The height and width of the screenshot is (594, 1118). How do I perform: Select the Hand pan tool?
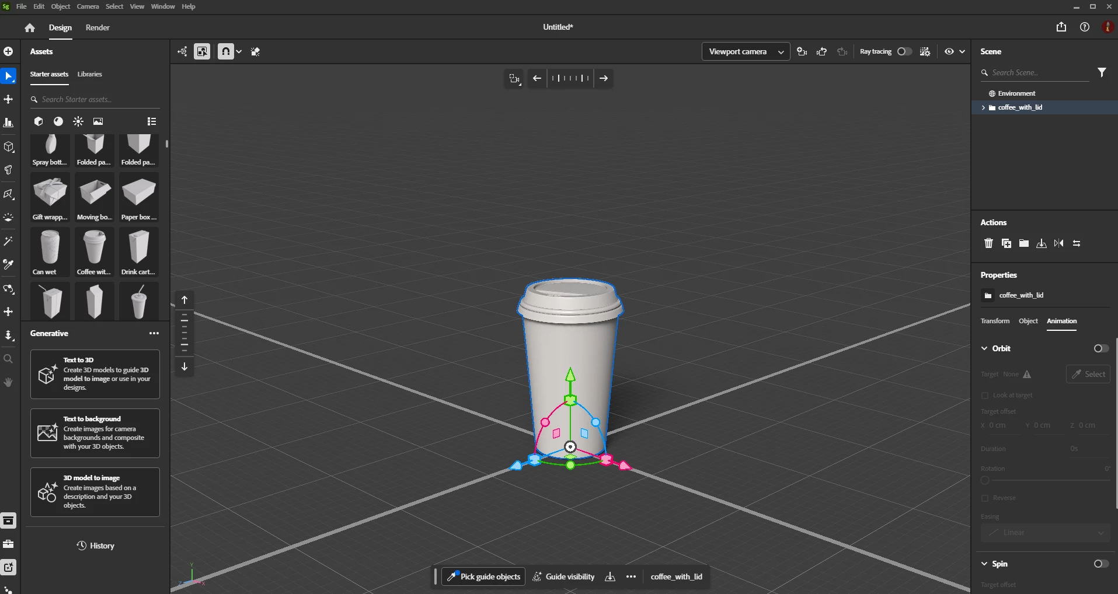[x=8, y=382]
